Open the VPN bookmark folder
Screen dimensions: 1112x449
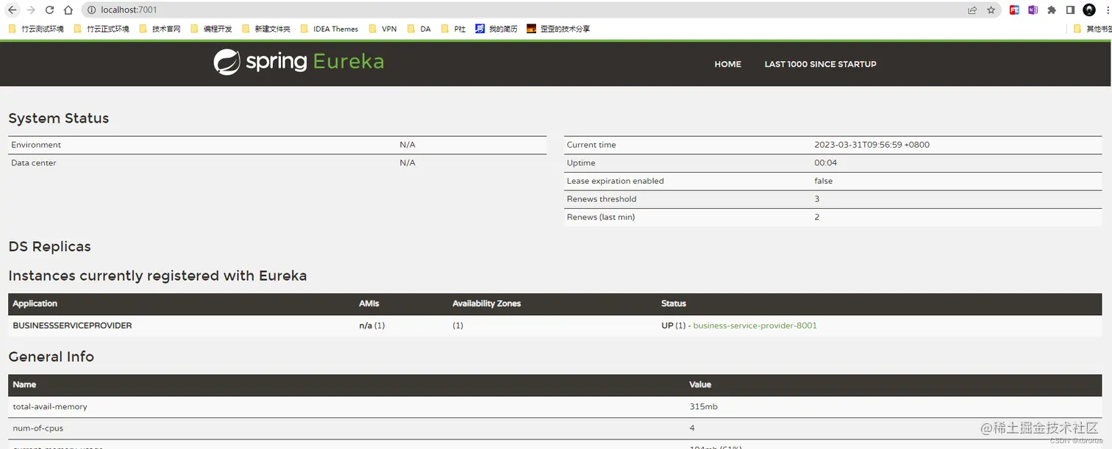(382, 29)
